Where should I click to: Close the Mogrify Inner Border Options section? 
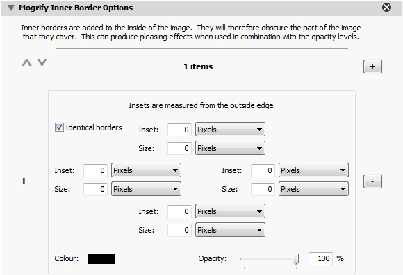386,7
